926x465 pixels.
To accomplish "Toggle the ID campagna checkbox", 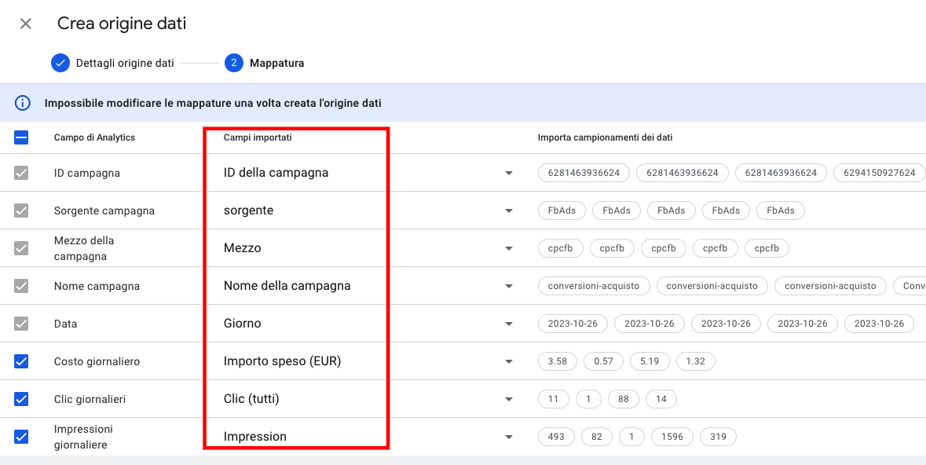I will pos(21,173).
